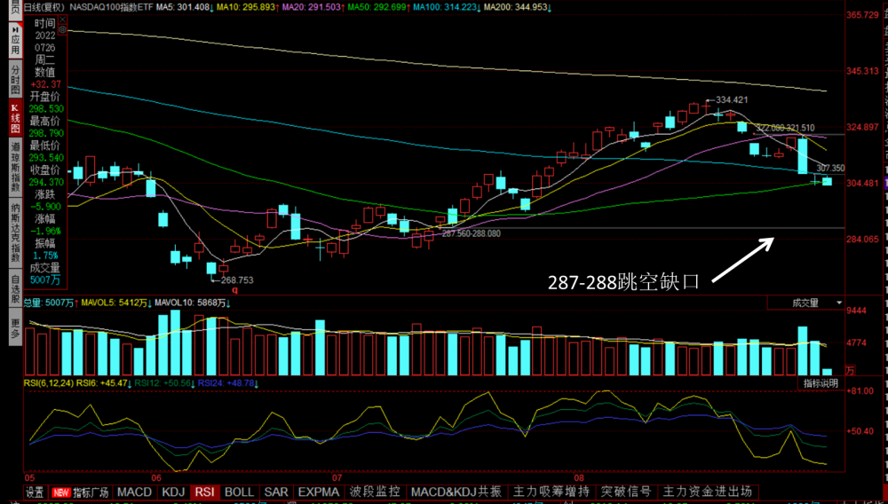Screen dimensions: 888x504
Task: Select the K线图 sidebar tab
Action: [14, 118]
